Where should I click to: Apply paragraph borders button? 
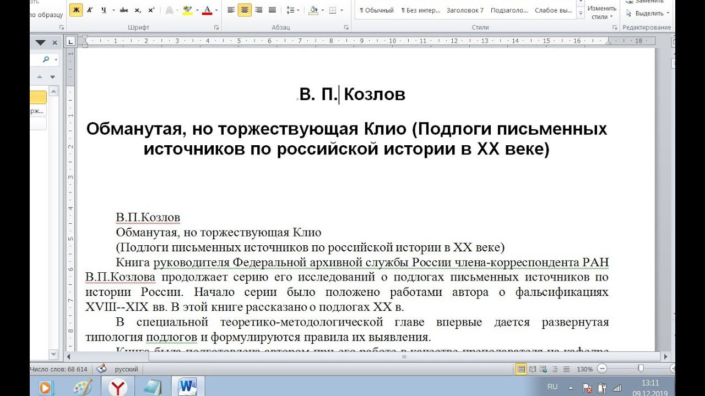(332, 10)
